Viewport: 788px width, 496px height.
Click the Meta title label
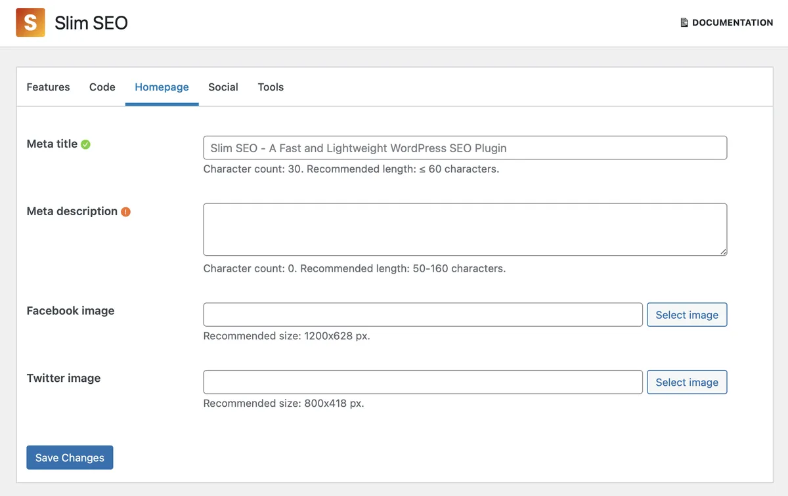click(52, 144)
